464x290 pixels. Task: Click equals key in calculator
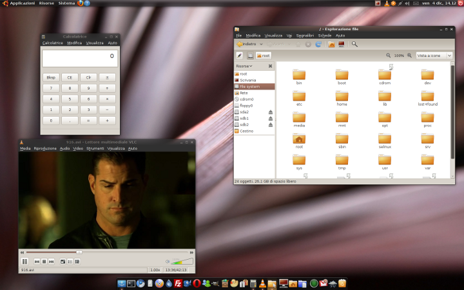[x=88, y=121]
